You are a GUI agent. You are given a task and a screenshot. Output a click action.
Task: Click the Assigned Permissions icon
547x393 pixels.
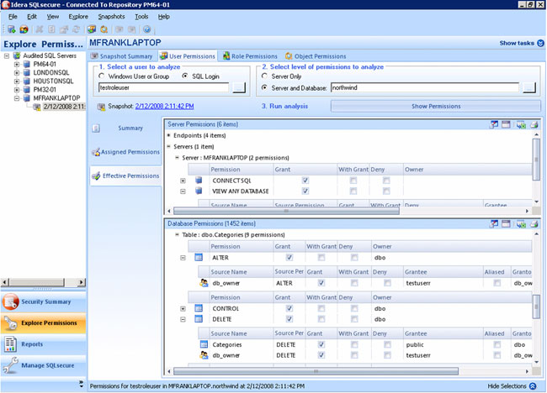(96, 152)
